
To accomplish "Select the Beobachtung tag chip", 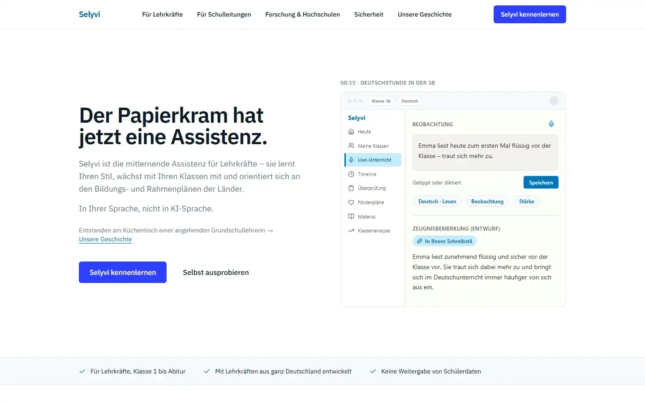I will [x=487, y=201].
